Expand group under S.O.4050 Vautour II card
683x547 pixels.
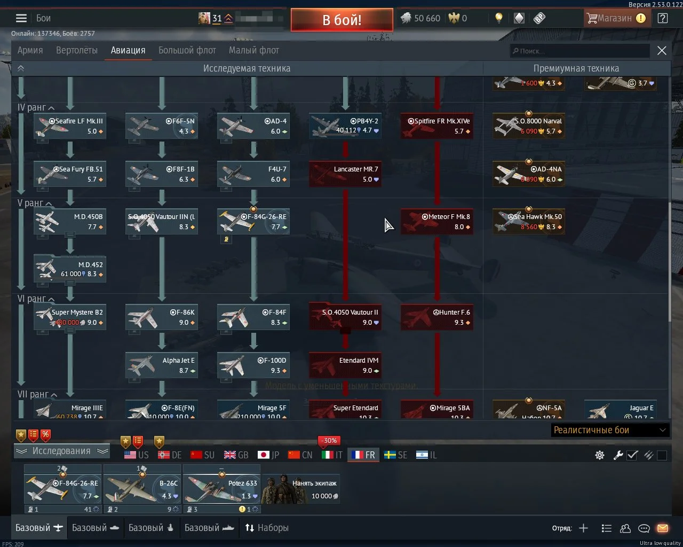point(345,331)
